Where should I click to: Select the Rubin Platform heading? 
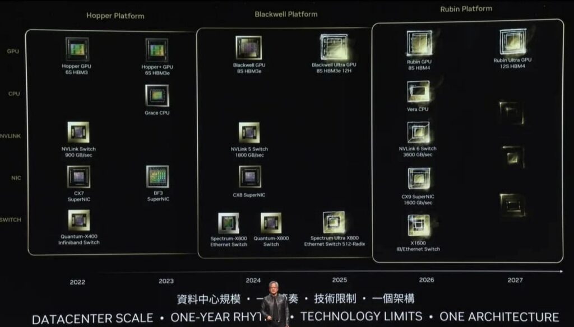click(466, 9)
